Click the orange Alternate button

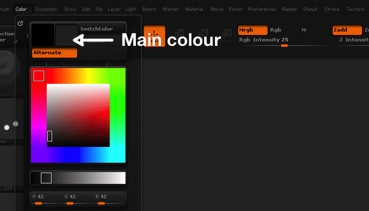(54, 53)
